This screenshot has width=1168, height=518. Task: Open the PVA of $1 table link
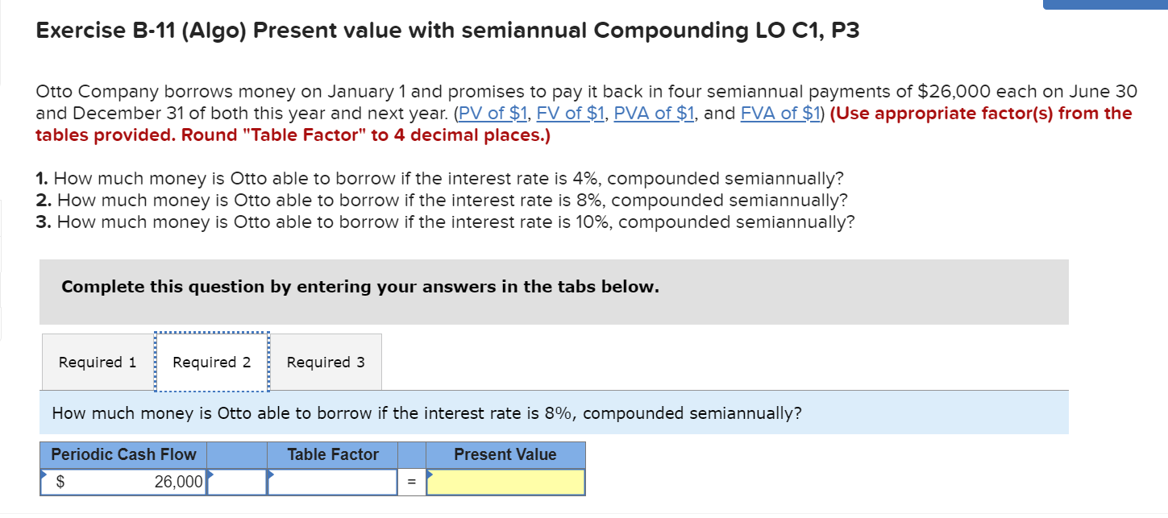pyautogui.click(x=654, y=113)
